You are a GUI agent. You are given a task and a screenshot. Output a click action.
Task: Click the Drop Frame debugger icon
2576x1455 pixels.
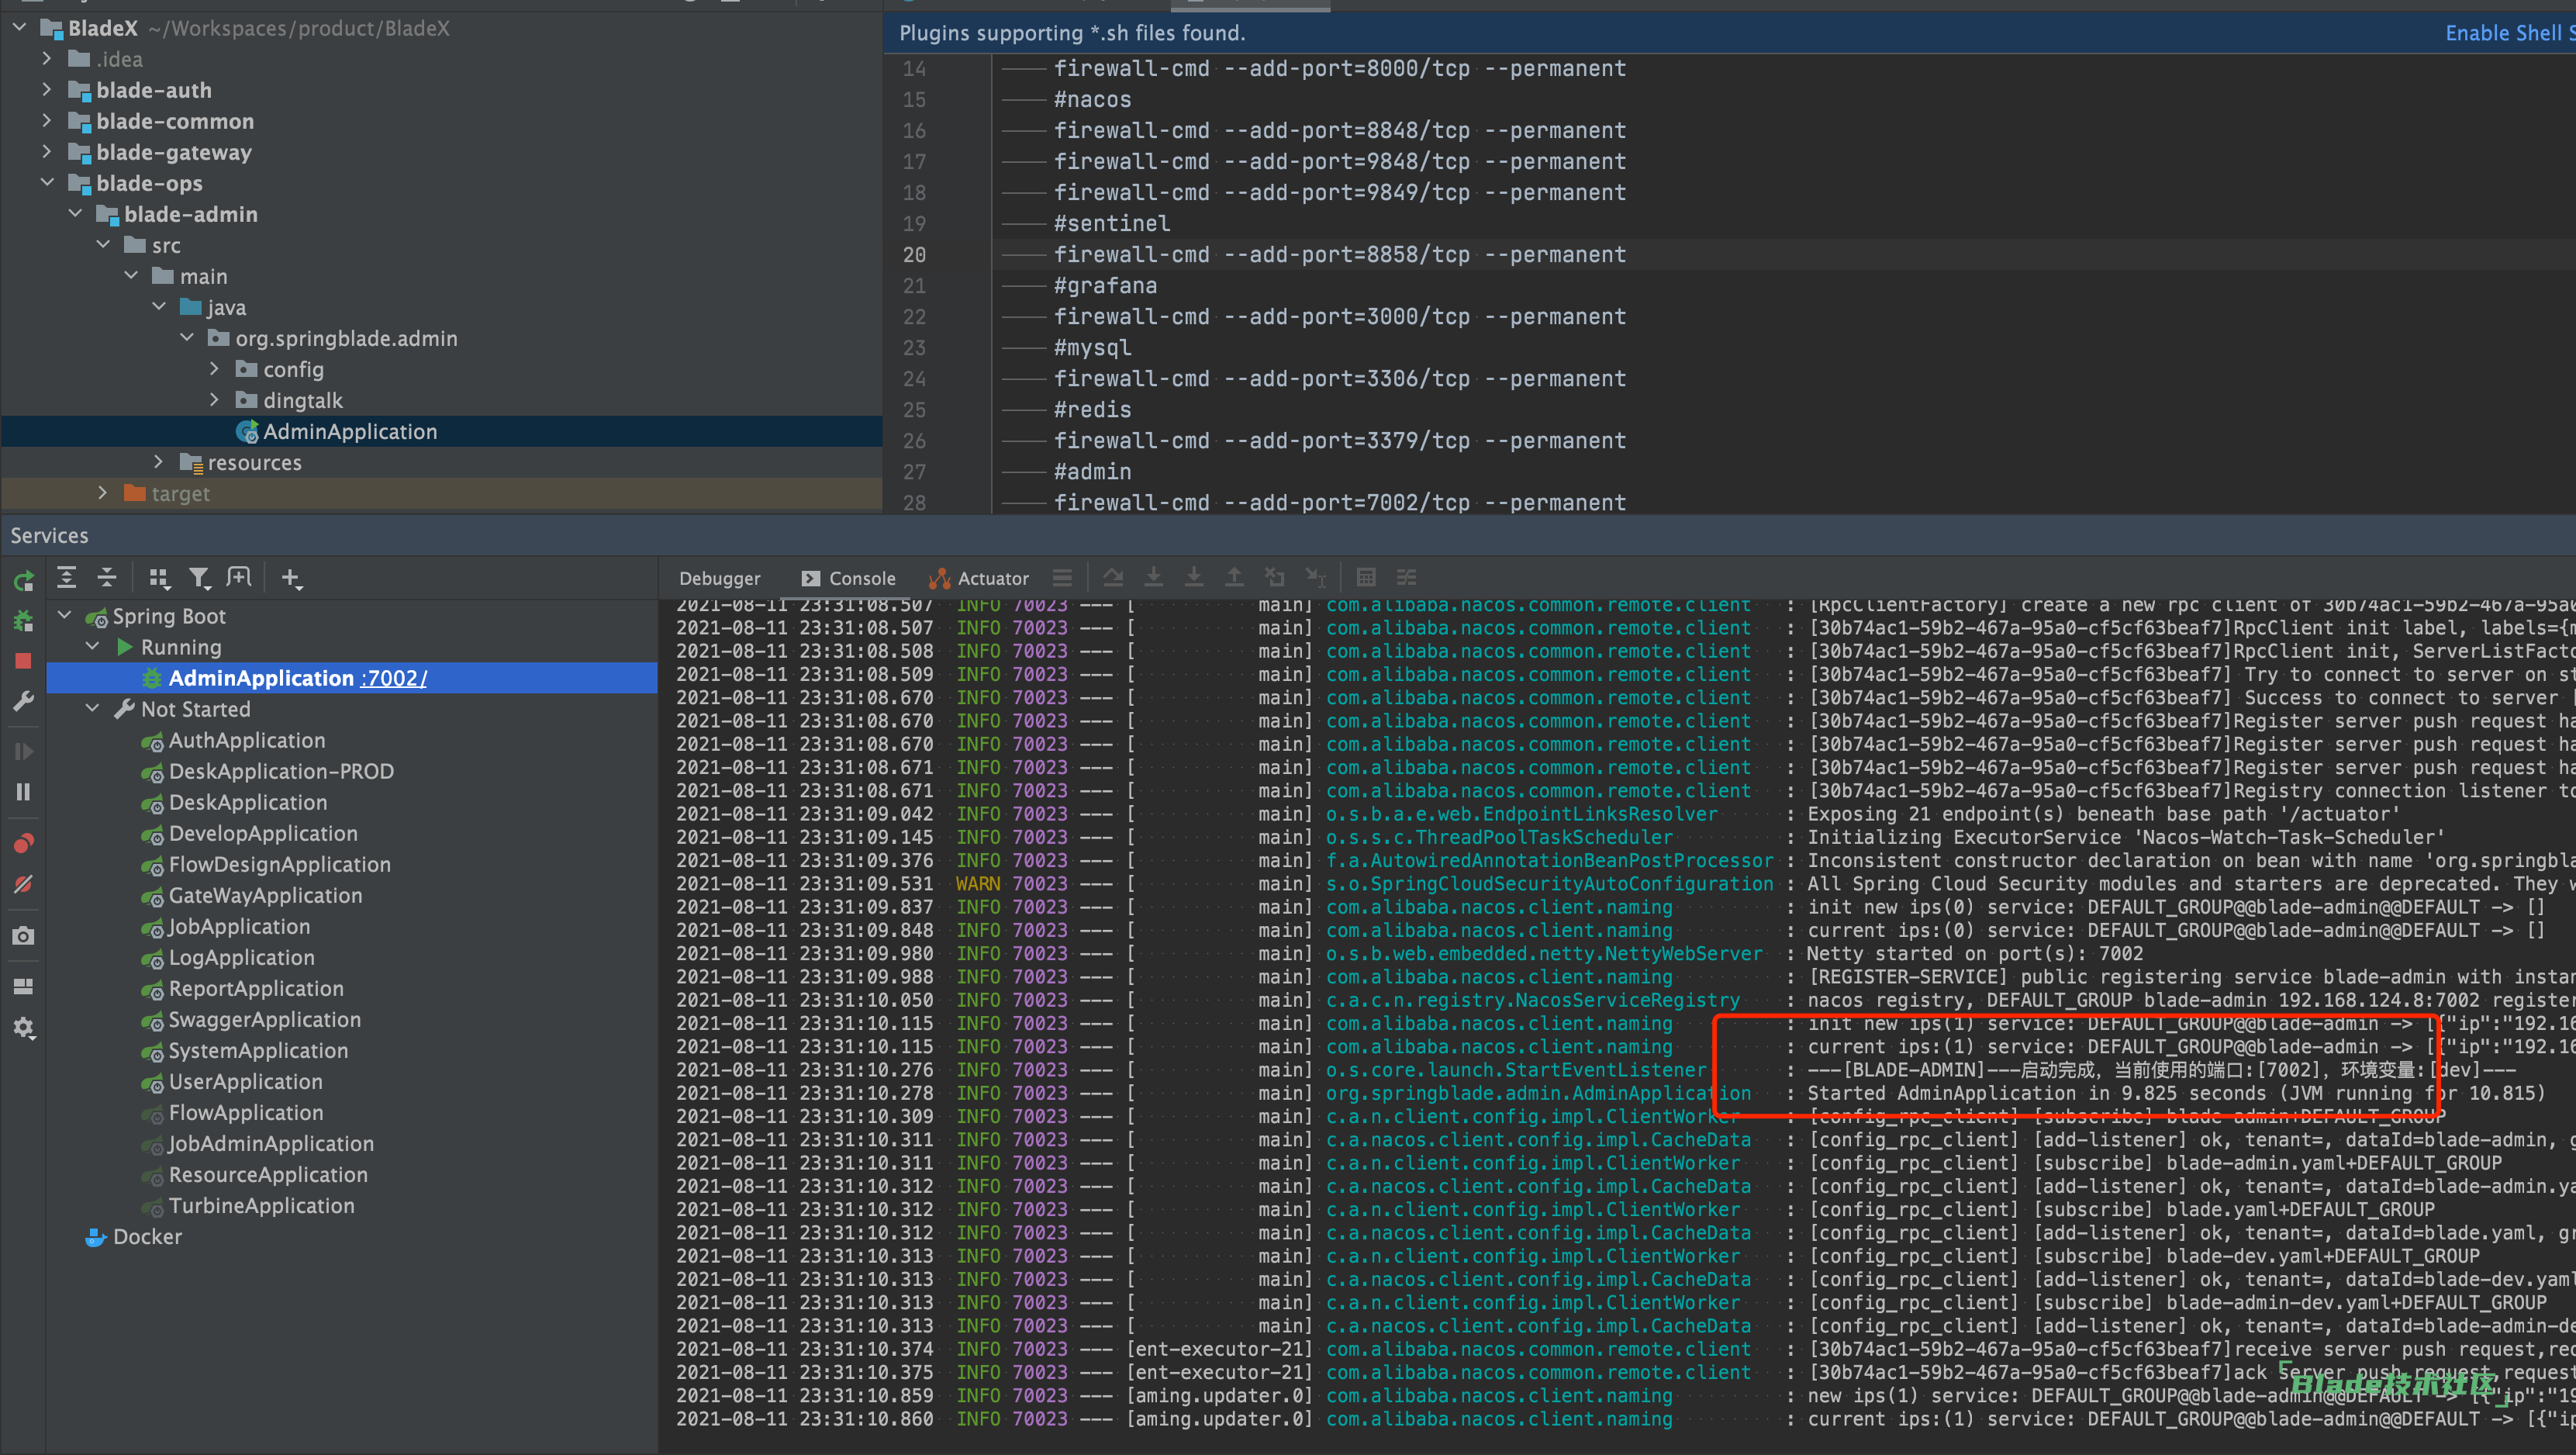coord(1275,578)
